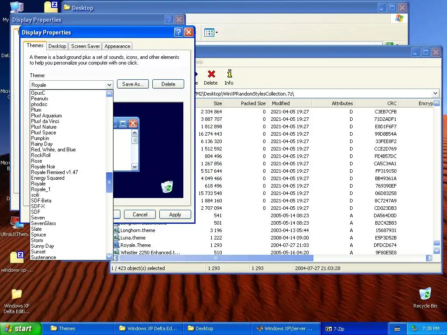Viewport: 447px width, 335px height.
Task: Expand the 7-Zip address path dropdown
Action: click(x=435, y=93)
